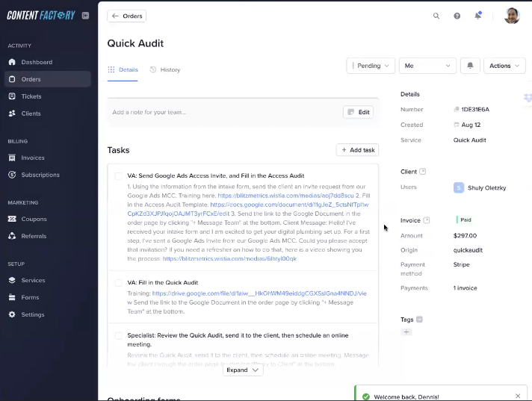Image resolution: width=532 pixels, height=401 pixels.
Task: Click the search magnifier icon
Action: pos(436,16)
